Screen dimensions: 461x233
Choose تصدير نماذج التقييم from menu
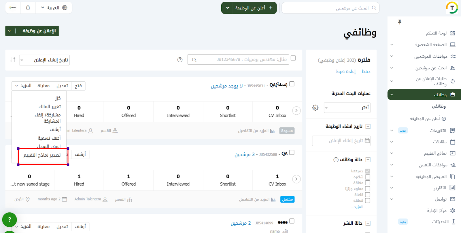[x=42, y=155]
